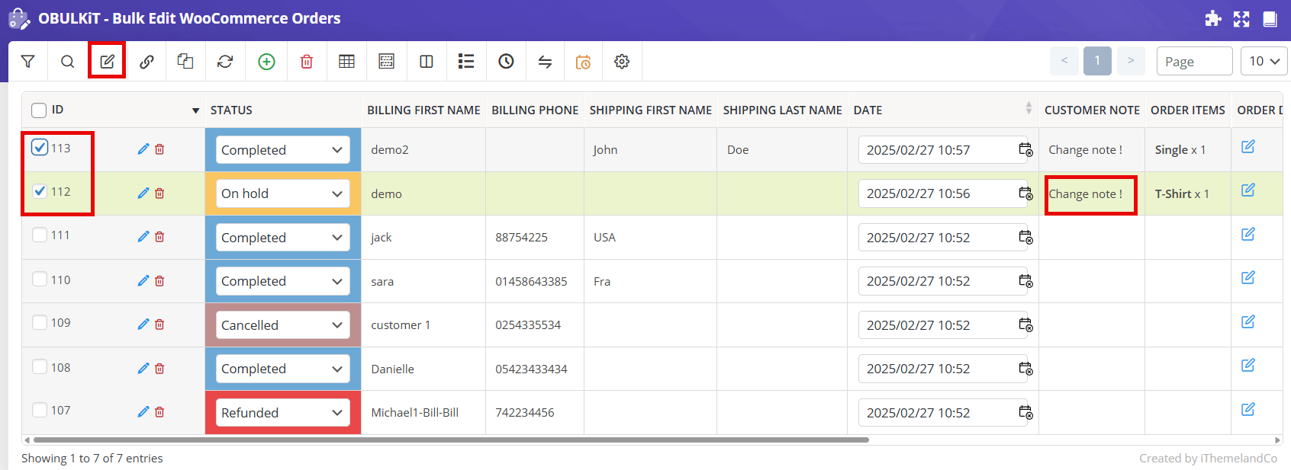Click the search magnifier toolbar icon

(67, 62)
